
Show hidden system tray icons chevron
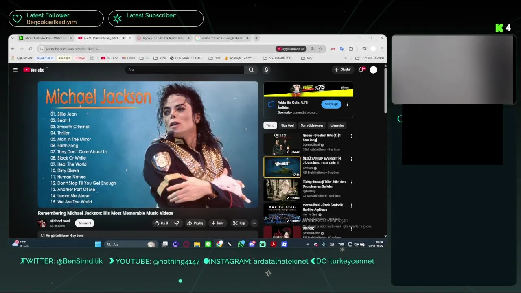(308, 244)
